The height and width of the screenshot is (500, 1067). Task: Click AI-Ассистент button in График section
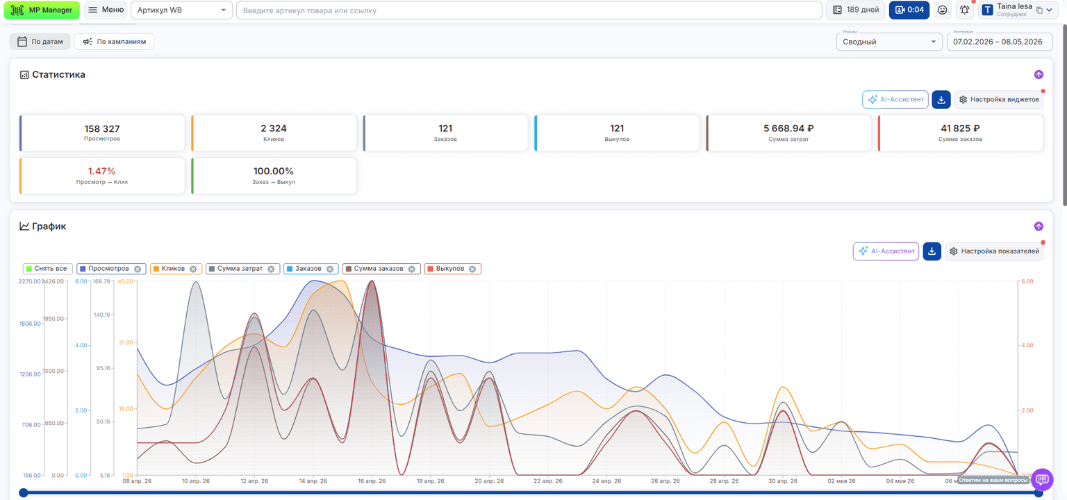(x=886, y=251)
